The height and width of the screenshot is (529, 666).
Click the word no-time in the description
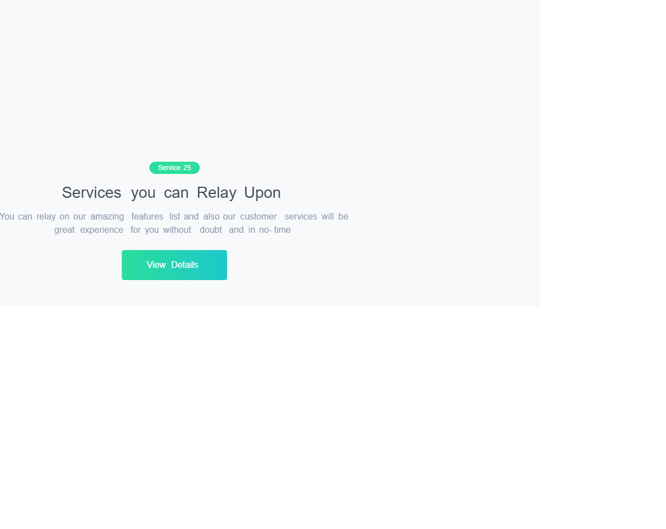click(x=275, y=229)
